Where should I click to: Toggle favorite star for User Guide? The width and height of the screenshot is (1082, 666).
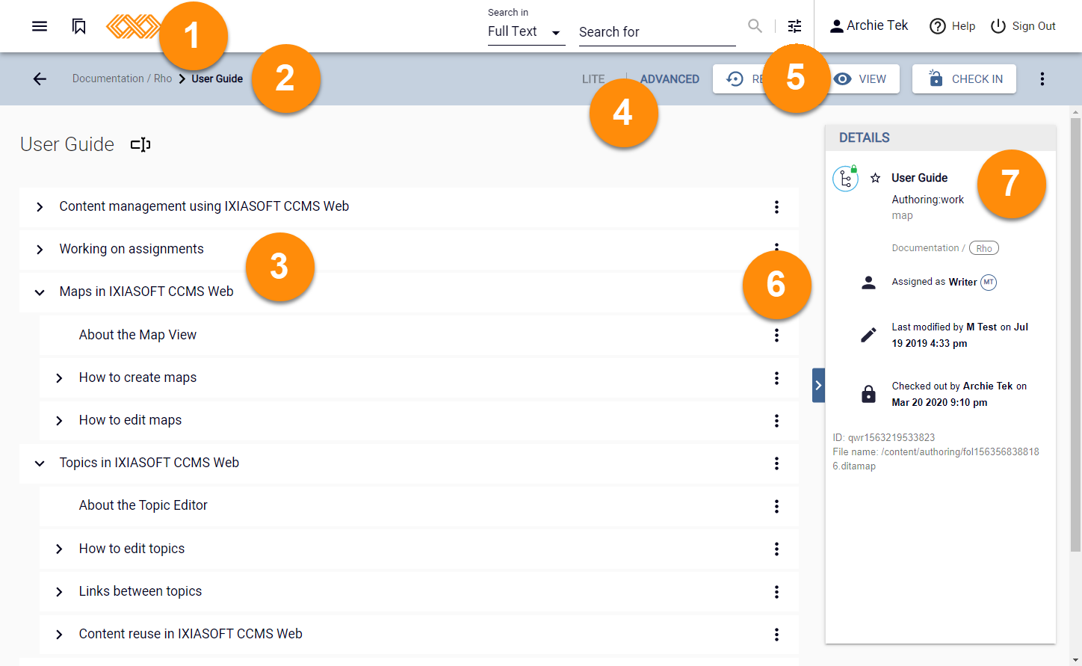(875, 178)
